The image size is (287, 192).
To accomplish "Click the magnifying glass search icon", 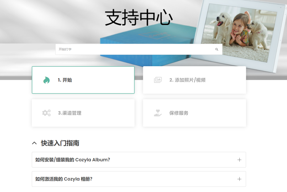I will 217,49.
